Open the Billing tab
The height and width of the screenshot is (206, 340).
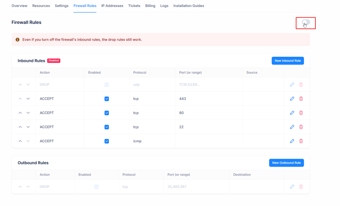[x=150, y=6]
